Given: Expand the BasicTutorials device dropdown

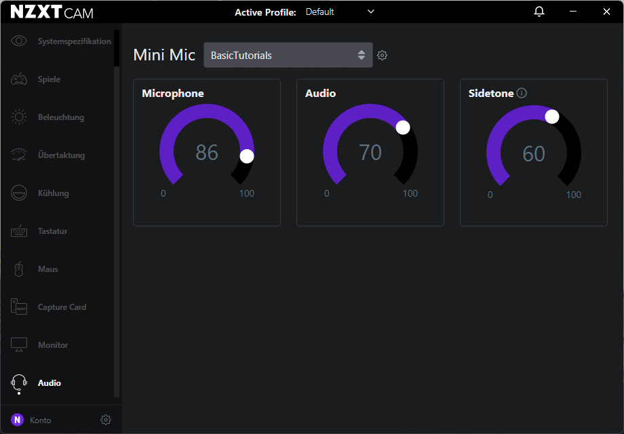Looking at the screenshot, I should tap(288, 56).
